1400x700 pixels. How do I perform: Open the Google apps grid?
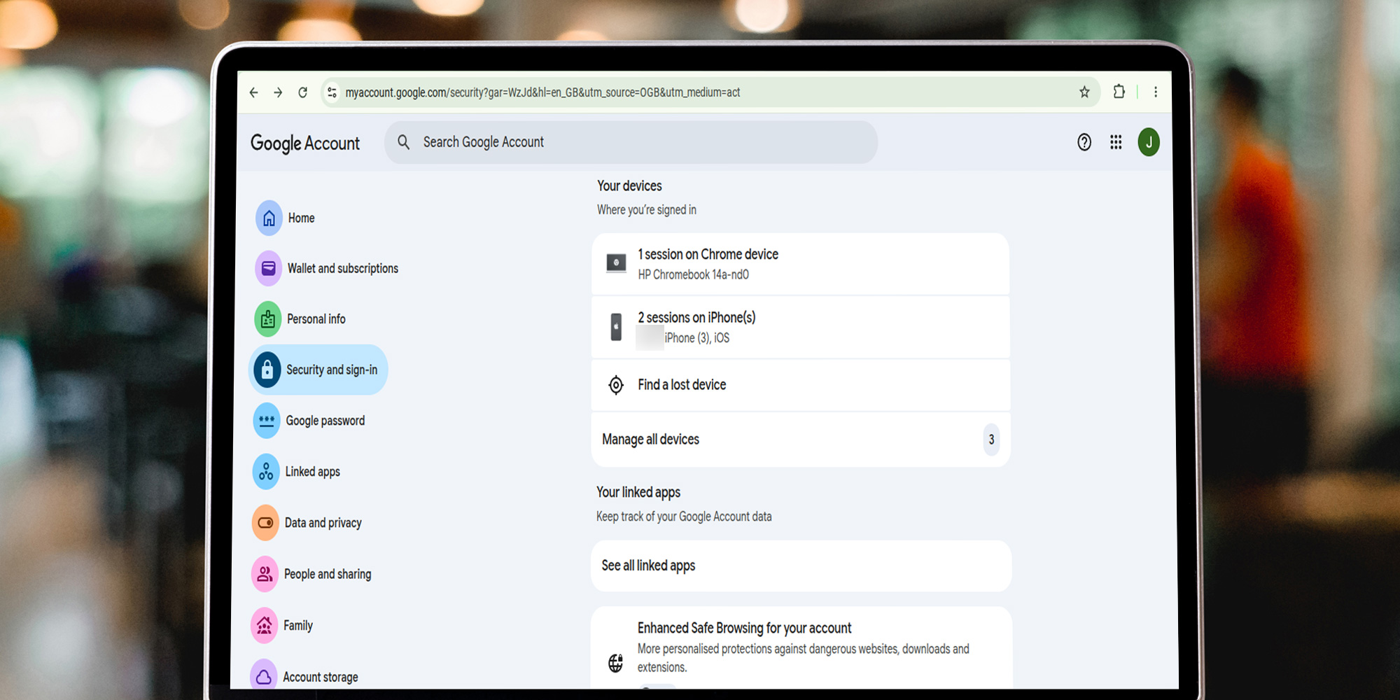coord(1116,143)
